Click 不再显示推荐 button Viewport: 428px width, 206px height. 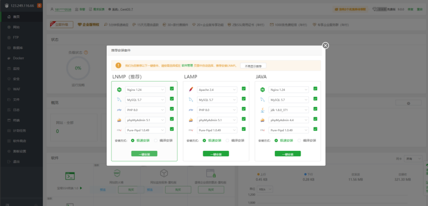(x=253, y=66)
